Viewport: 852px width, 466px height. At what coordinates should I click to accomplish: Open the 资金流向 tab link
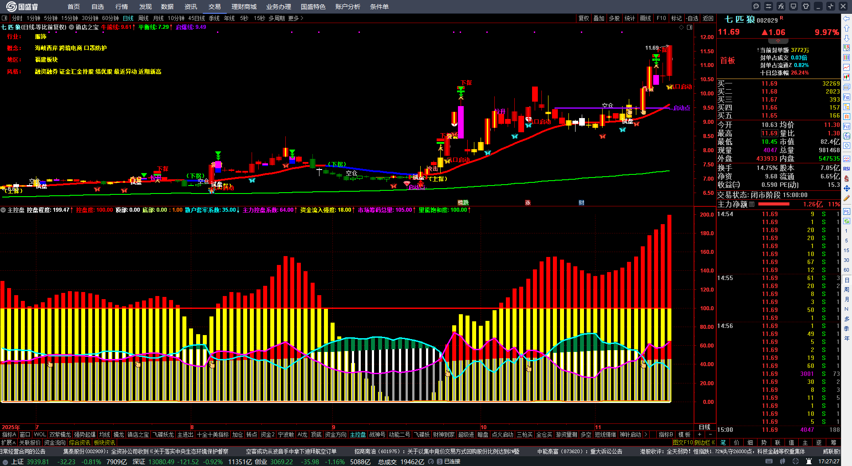pos(55,442)
